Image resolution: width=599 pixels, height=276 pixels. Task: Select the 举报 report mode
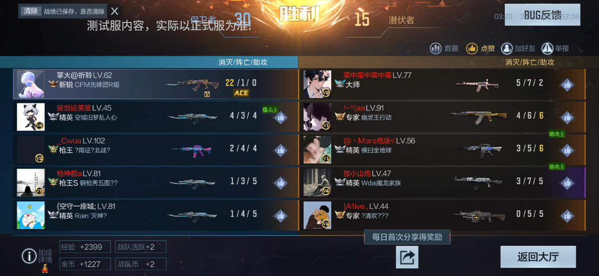click(555, 49)
